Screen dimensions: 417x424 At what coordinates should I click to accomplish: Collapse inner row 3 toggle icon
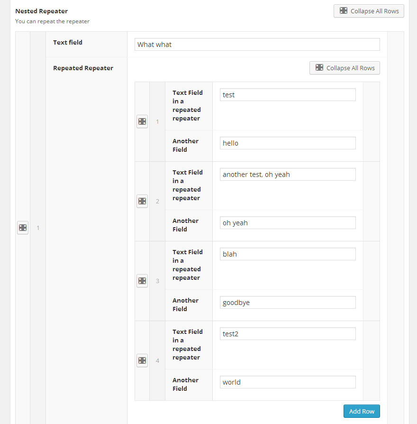coord(142,281)
